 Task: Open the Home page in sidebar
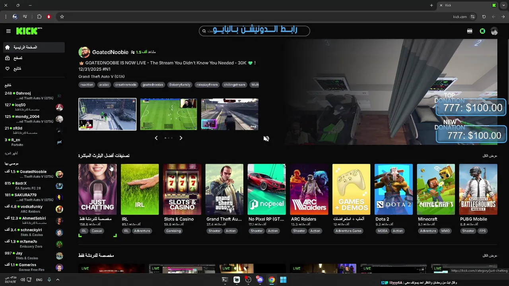(x=34, y=47)
